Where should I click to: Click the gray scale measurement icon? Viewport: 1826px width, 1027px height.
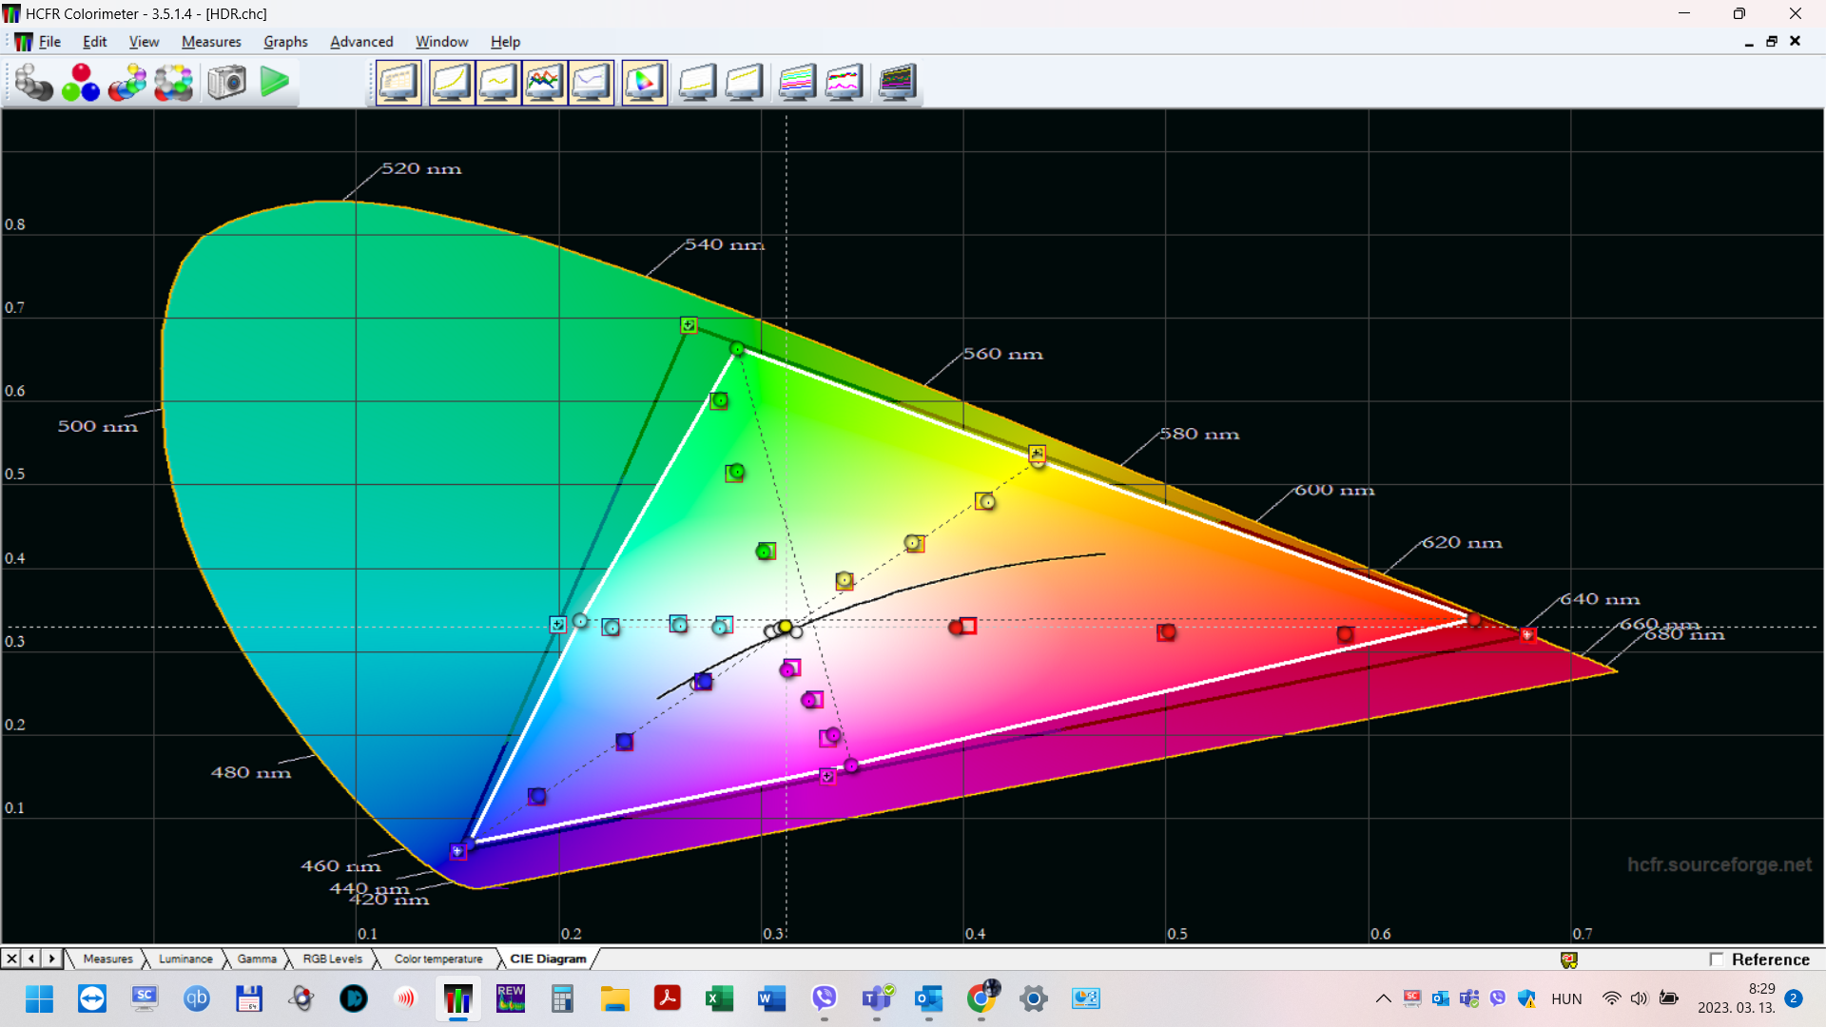click(x=33, y=83)
